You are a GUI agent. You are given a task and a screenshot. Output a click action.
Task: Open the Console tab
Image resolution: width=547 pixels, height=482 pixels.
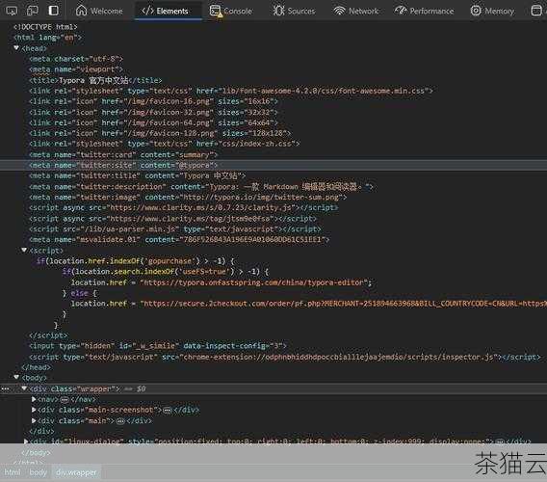(x=231, y=11)
